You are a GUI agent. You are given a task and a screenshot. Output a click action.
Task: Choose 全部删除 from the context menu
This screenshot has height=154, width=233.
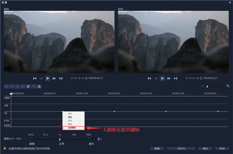[x=71, y=128]
